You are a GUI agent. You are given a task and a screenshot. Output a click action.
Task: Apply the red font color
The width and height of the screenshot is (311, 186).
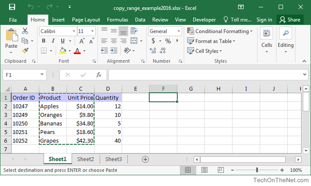tap(77, 51)
